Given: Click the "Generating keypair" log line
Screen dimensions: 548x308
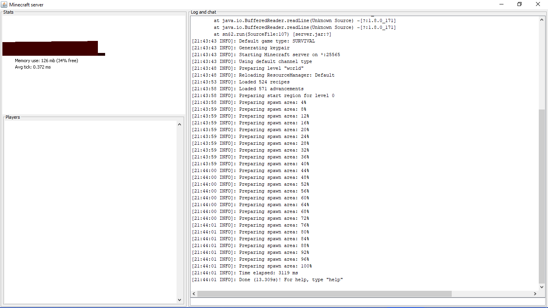Looking at the screenshot, I should [x=241, y=48].
